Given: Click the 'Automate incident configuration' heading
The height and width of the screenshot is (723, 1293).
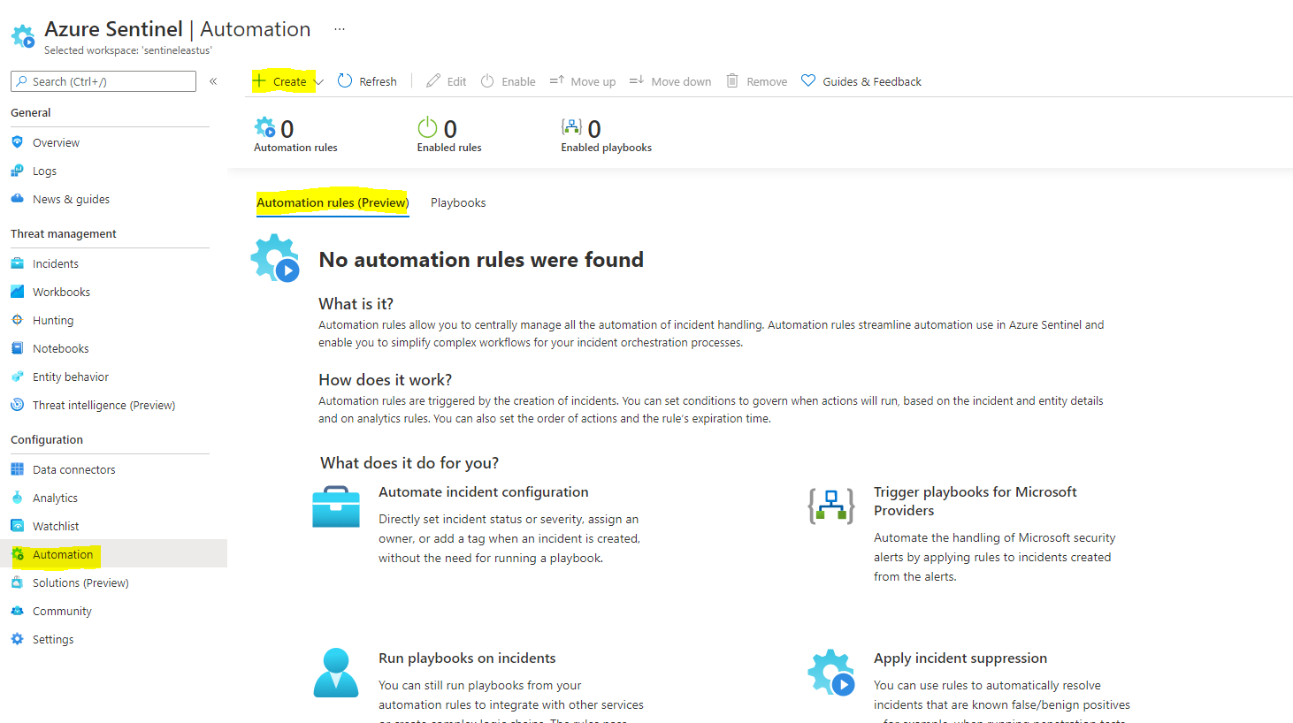Looking at the screenshot, I should (x=484, y=491).
